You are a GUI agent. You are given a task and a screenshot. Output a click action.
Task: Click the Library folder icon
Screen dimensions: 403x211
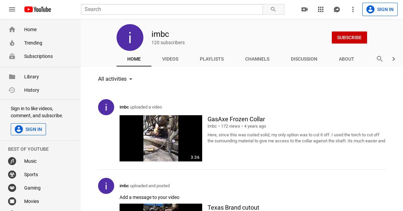tap(12, 77)
